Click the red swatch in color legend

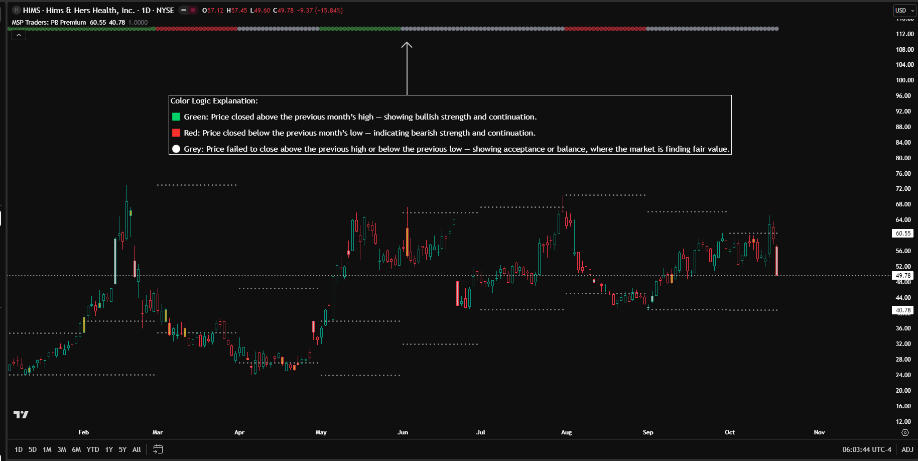coord(176,133)
